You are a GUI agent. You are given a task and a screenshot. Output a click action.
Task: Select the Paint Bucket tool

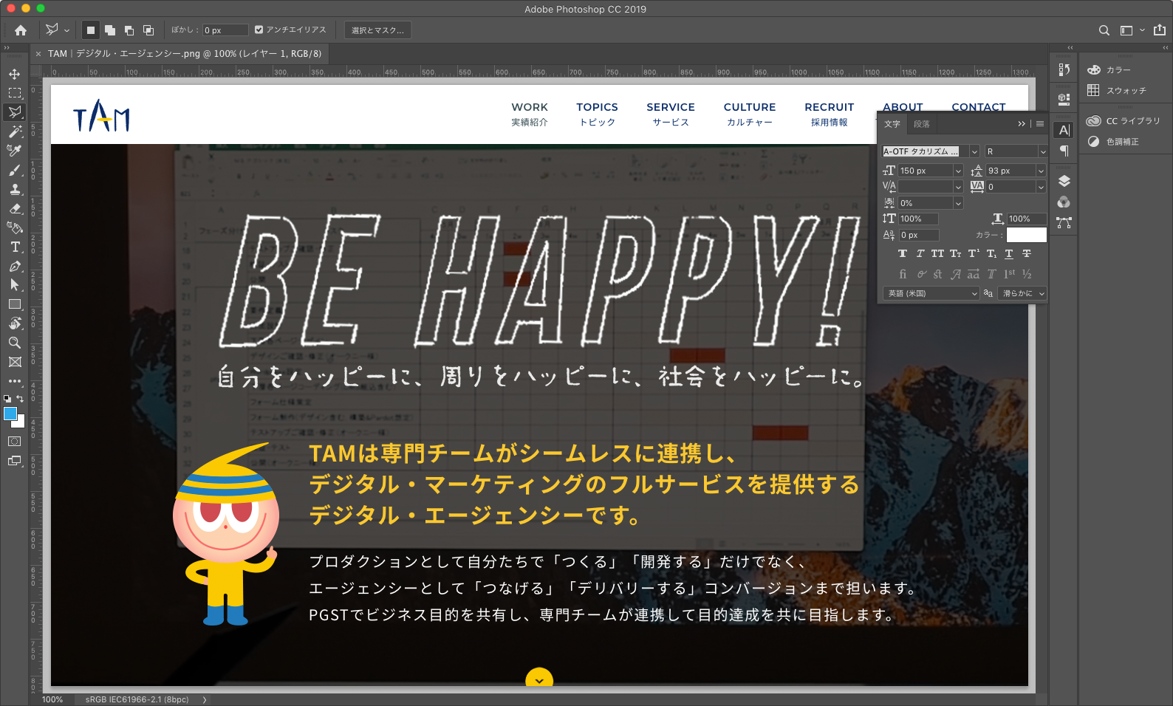(x=15, y=227)
